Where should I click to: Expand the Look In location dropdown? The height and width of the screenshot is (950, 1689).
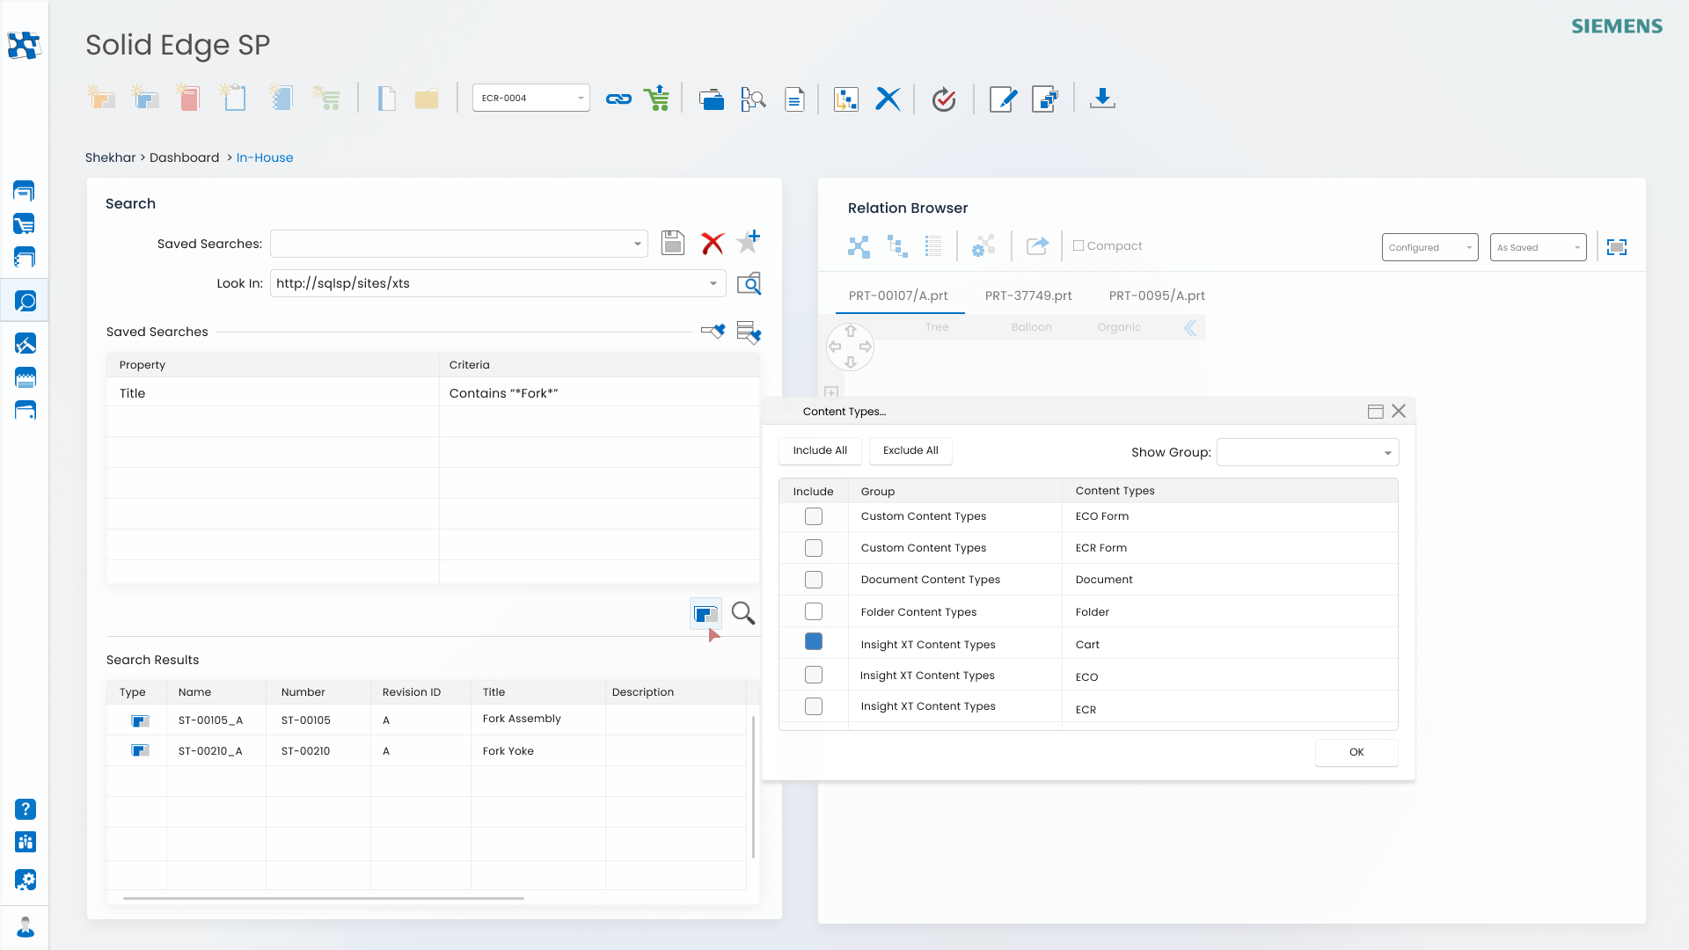(x=713, y=283)
